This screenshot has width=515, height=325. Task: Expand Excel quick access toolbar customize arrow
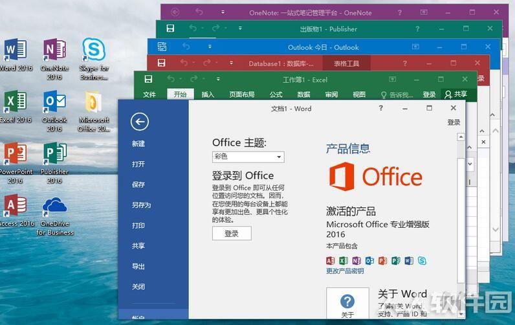tap(218, 79)
